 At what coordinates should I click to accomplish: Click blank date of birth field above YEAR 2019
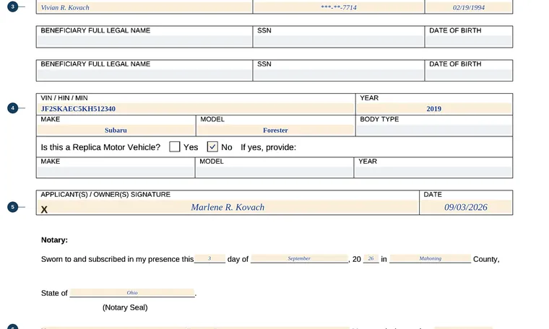coord(469,75)
